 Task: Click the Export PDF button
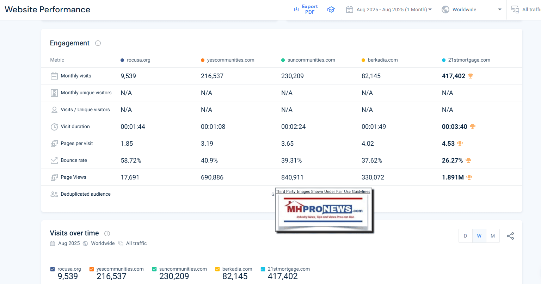[x=306, y=10]
